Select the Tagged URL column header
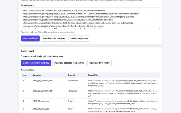Viewport: 181px width, 113px height. pos(93,75)
